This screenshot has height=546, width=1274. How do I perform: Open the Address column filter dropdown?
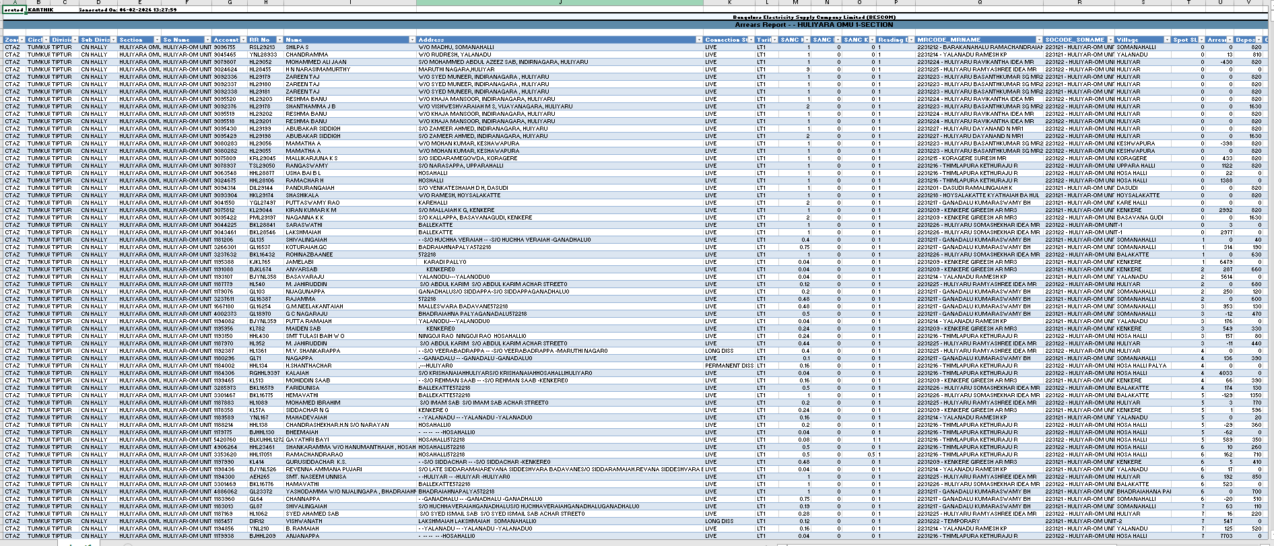(699, 40)
